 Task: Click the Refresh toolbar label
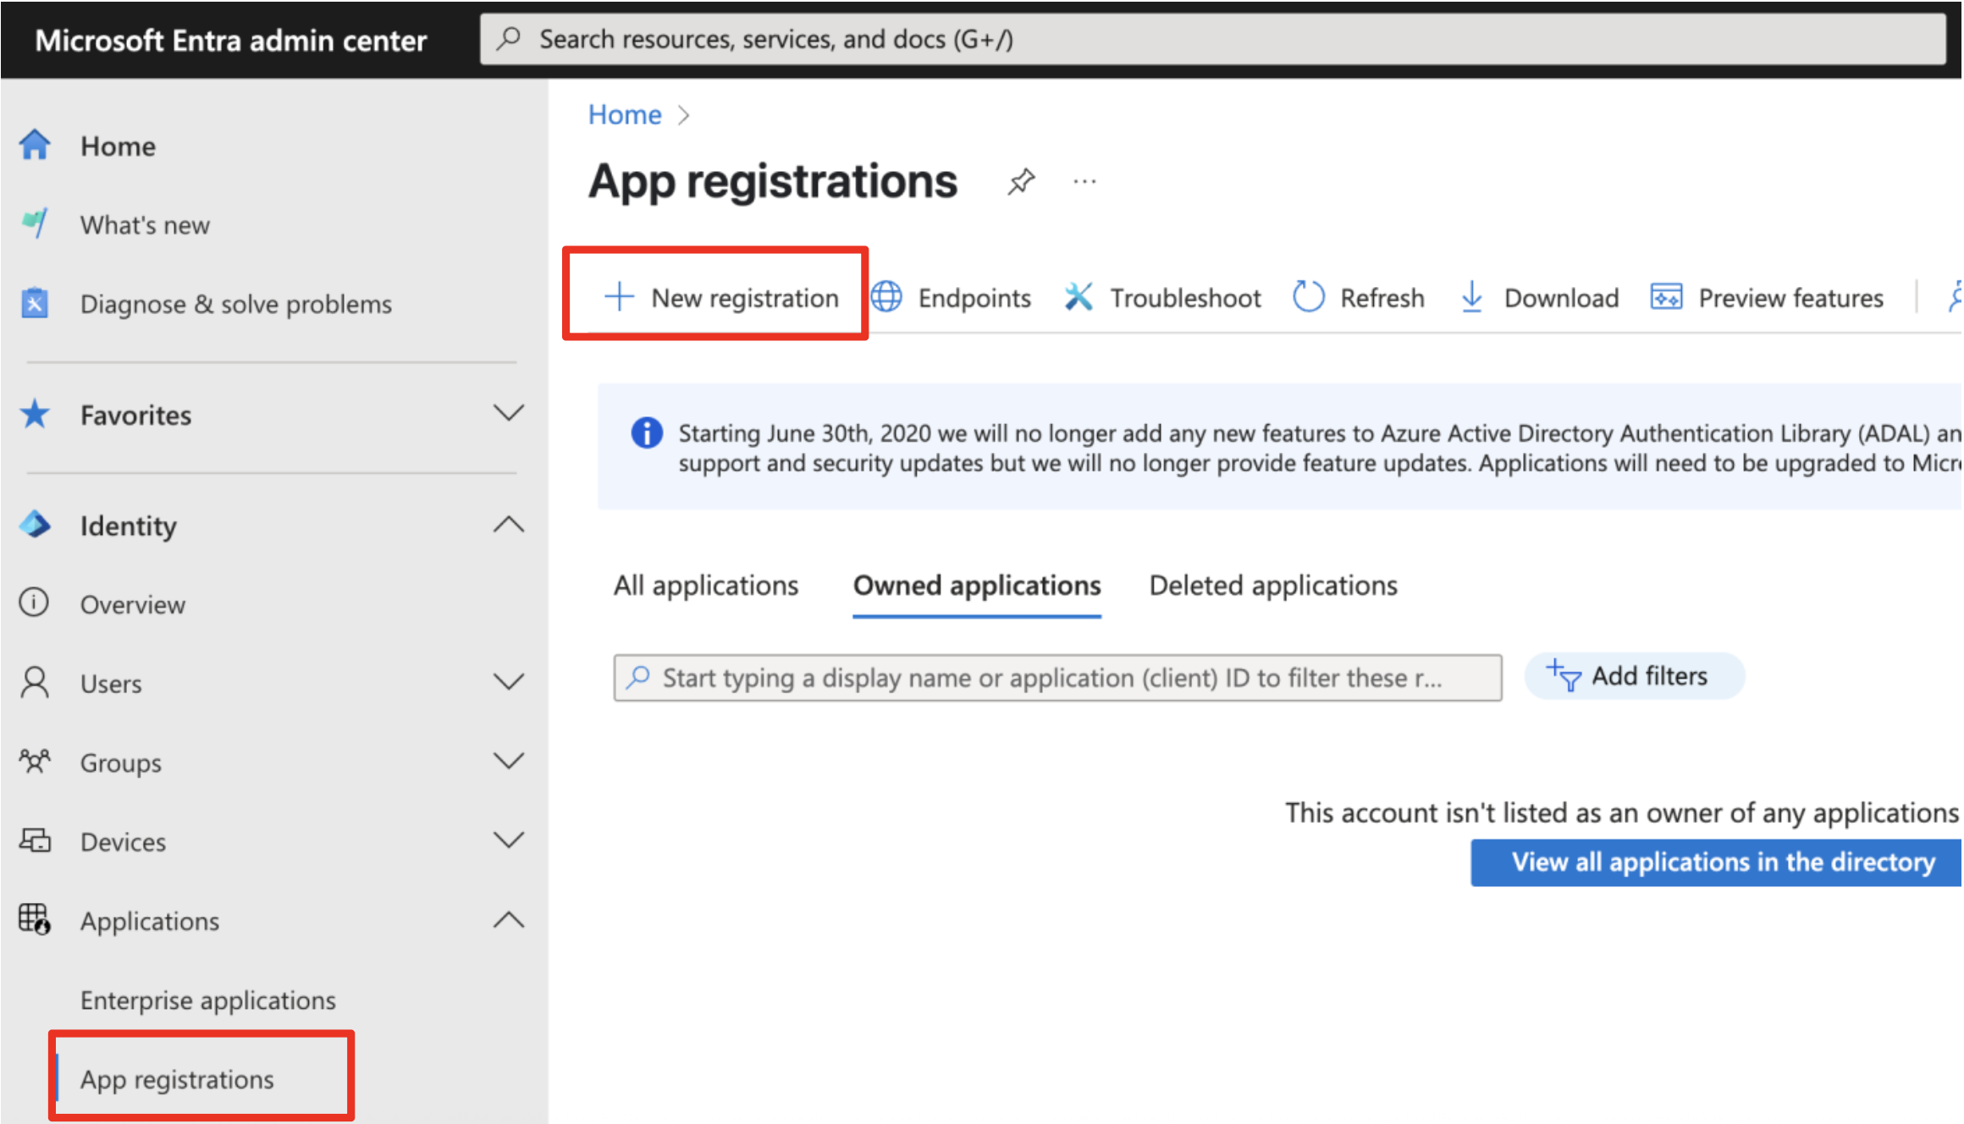[1382, 298]
